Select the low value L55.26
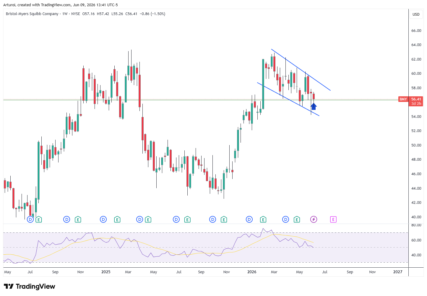 pos(117,14)
